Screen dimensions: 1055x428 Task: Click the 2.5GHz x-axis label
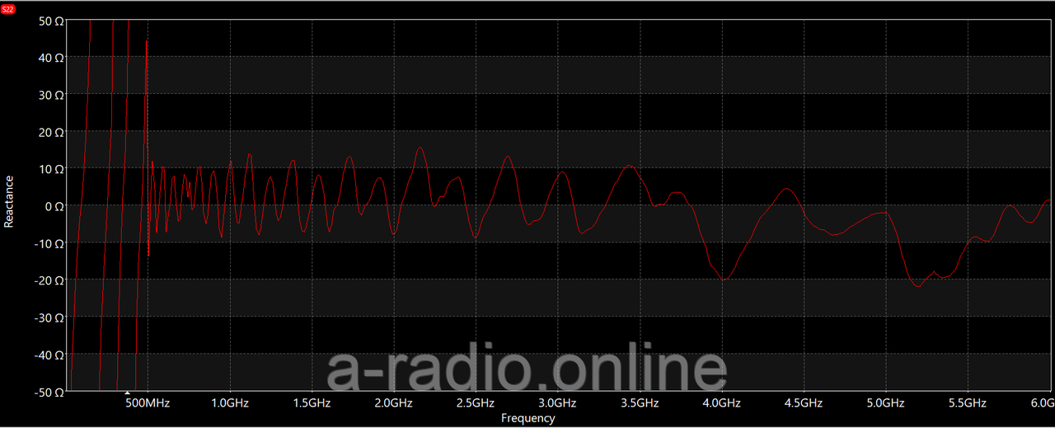click(476, 403)
